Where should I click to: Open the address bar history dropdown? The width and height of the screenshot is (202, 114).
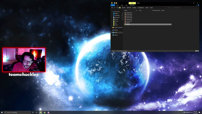coord(167,8)
